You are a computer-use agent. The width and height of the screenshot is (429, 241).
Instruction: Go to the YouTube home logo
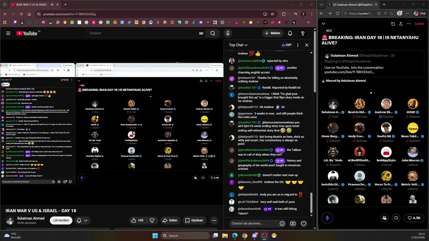click(26, 33)
